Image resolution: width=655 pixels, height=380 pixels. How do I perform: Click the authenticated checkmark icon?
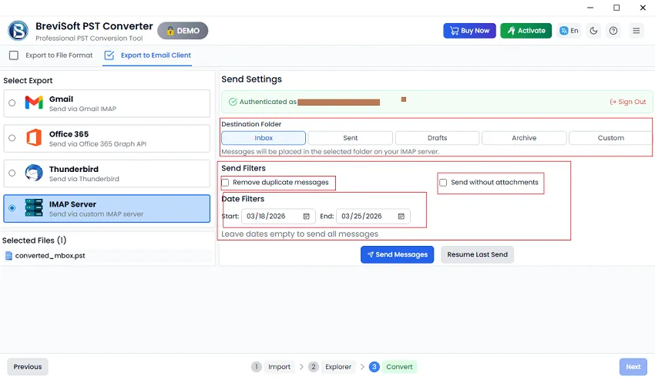[x=233, y=102]
